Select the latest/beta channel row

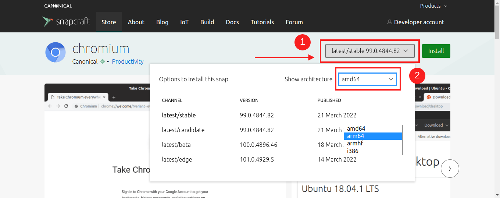(282, 145)
